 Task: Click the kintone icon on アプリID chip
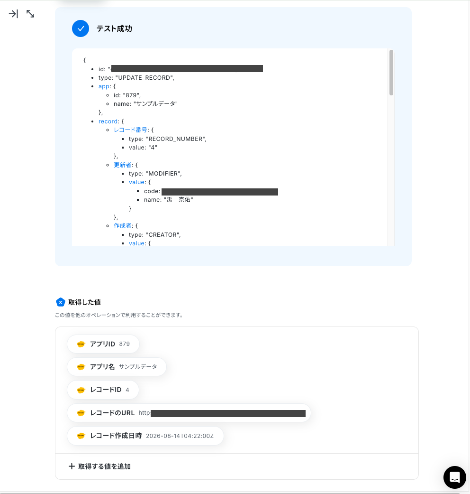point(81,344)
